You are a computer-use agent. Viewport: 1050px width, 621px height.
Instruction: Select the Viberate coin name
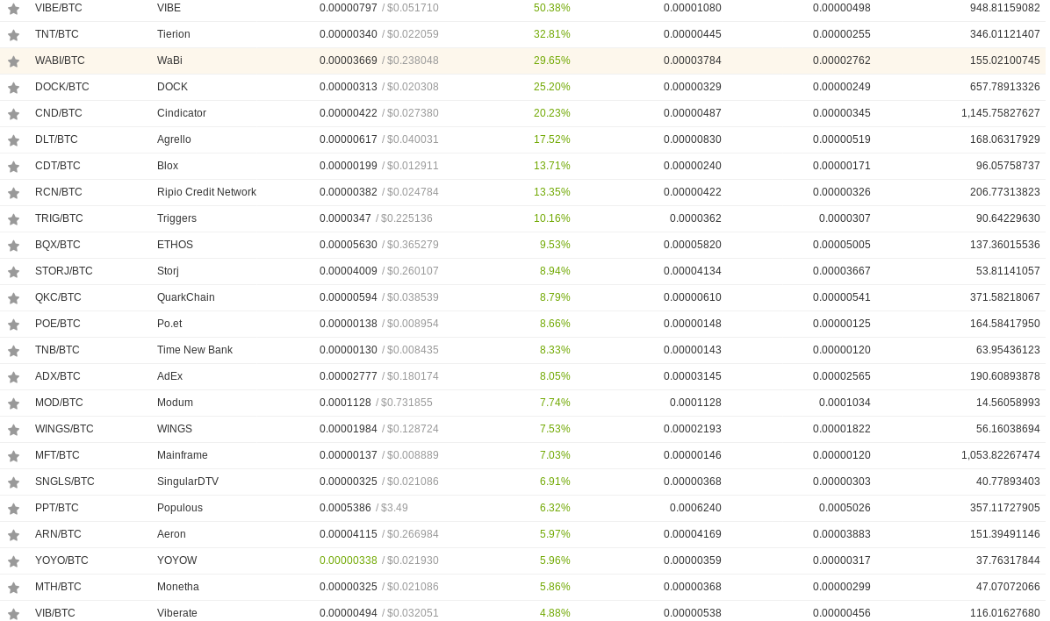pos(176,613)
